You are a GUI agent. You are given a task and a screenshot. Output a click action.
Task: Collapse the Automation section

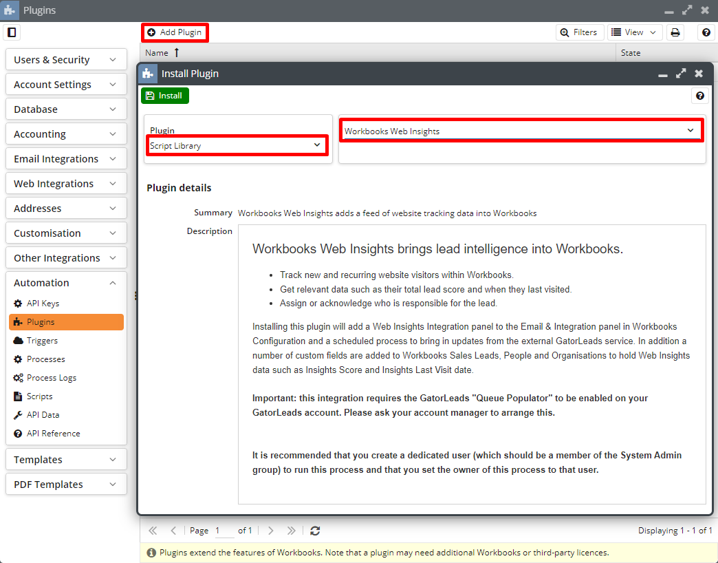(66, 283)
